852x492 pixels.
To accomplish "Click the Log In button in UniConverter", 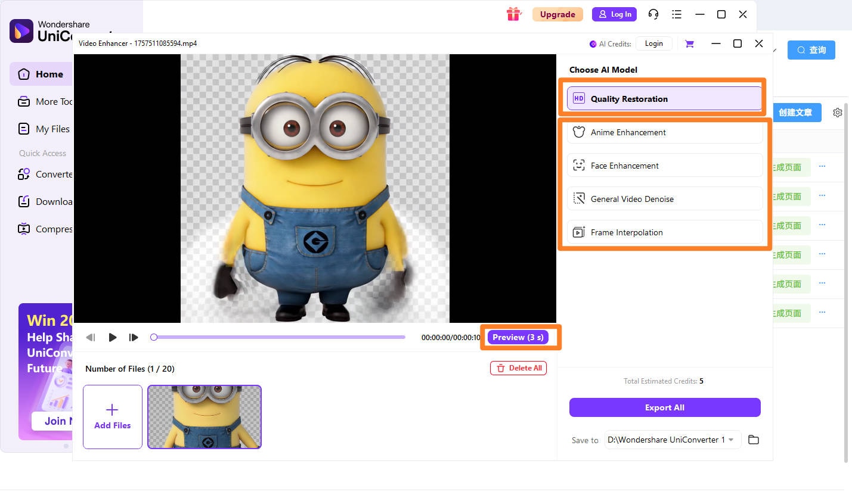I will (x=614, y=14).
